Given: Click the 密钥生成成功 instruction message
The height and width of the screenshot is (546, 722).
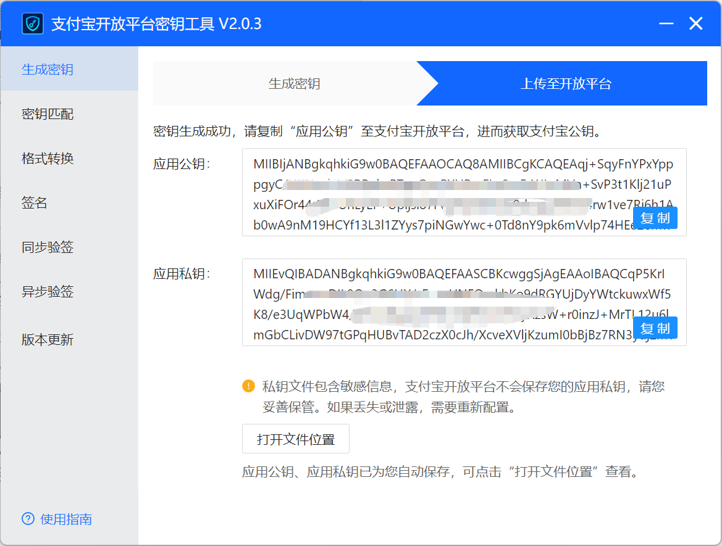Looking at the screenshot, I should (378, 131).
